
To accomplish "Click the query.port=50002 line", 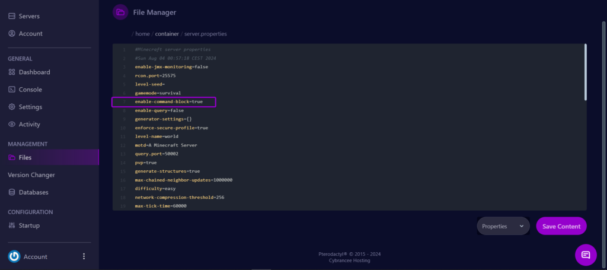I will pyautogui.click(x=156, y=154).
